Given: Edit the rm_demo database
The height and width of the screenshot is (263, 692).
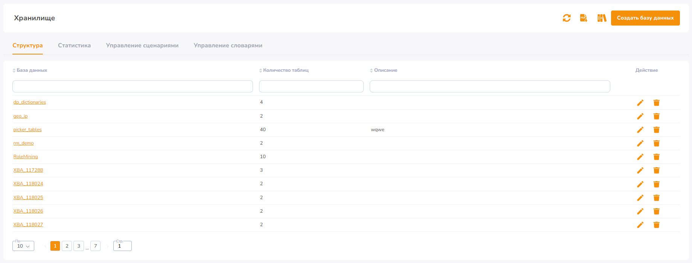Looking at the screenshot, I should pos(640,143).
